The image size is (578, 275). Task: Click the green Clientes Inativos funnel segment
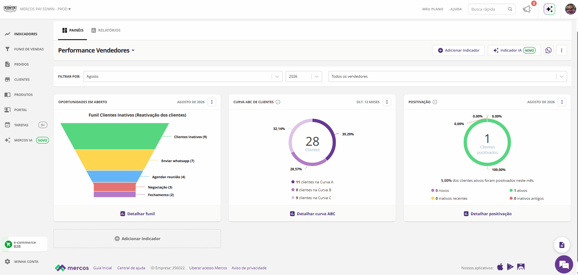pyautogui.click(x=115, y=136)
